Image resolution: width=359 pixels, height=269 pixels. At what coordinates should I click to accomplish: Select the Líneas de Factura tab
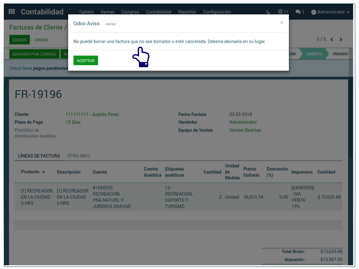39,156
